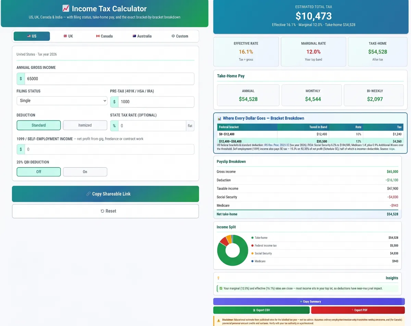
Task: Click the Deduction −$16,100 payslip row
Action: [308, 180]
